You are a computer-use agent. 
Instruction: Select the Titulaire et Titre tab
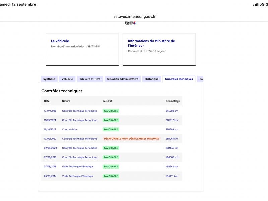[x=90, y=79]
